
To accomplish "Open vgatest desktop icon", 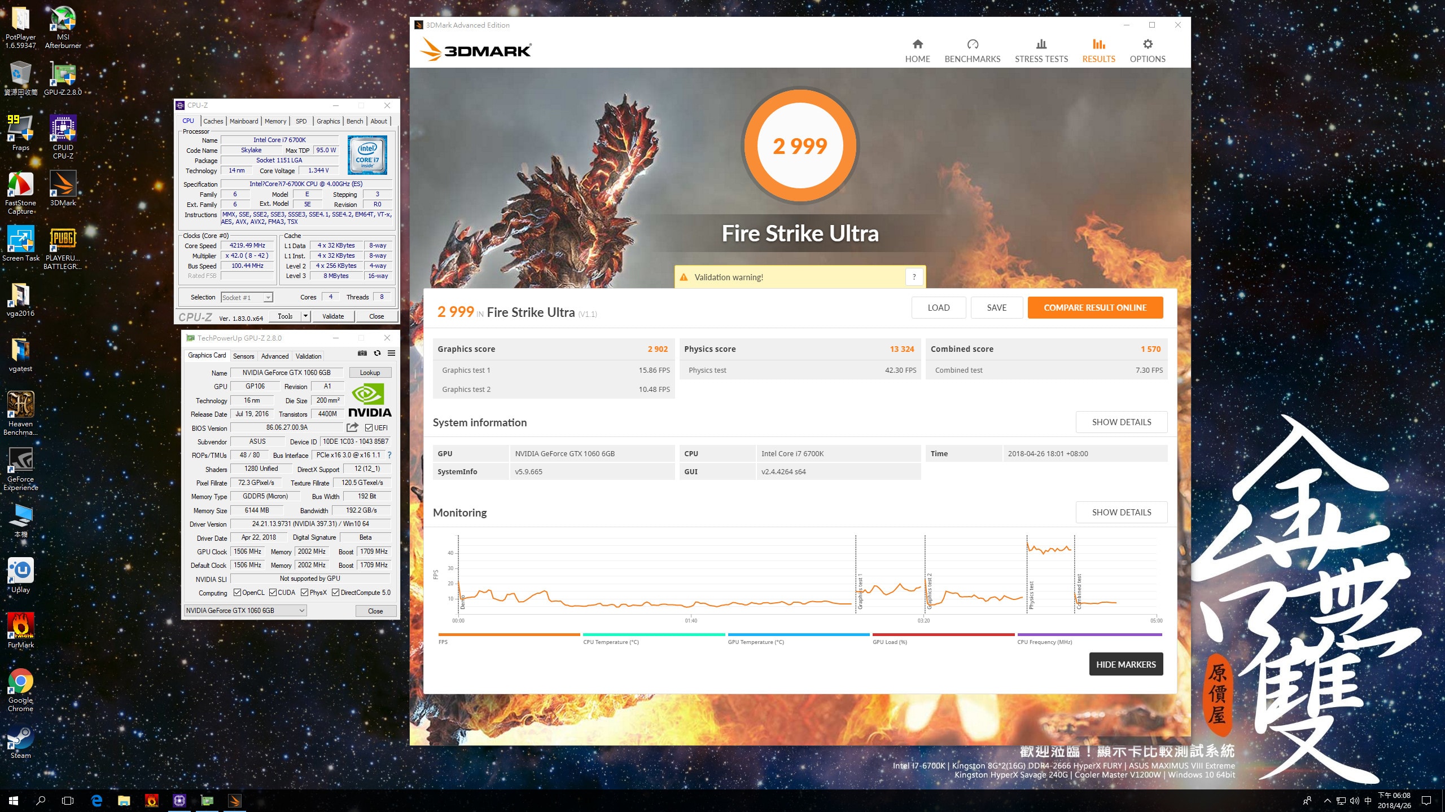I will coord(21,354).
